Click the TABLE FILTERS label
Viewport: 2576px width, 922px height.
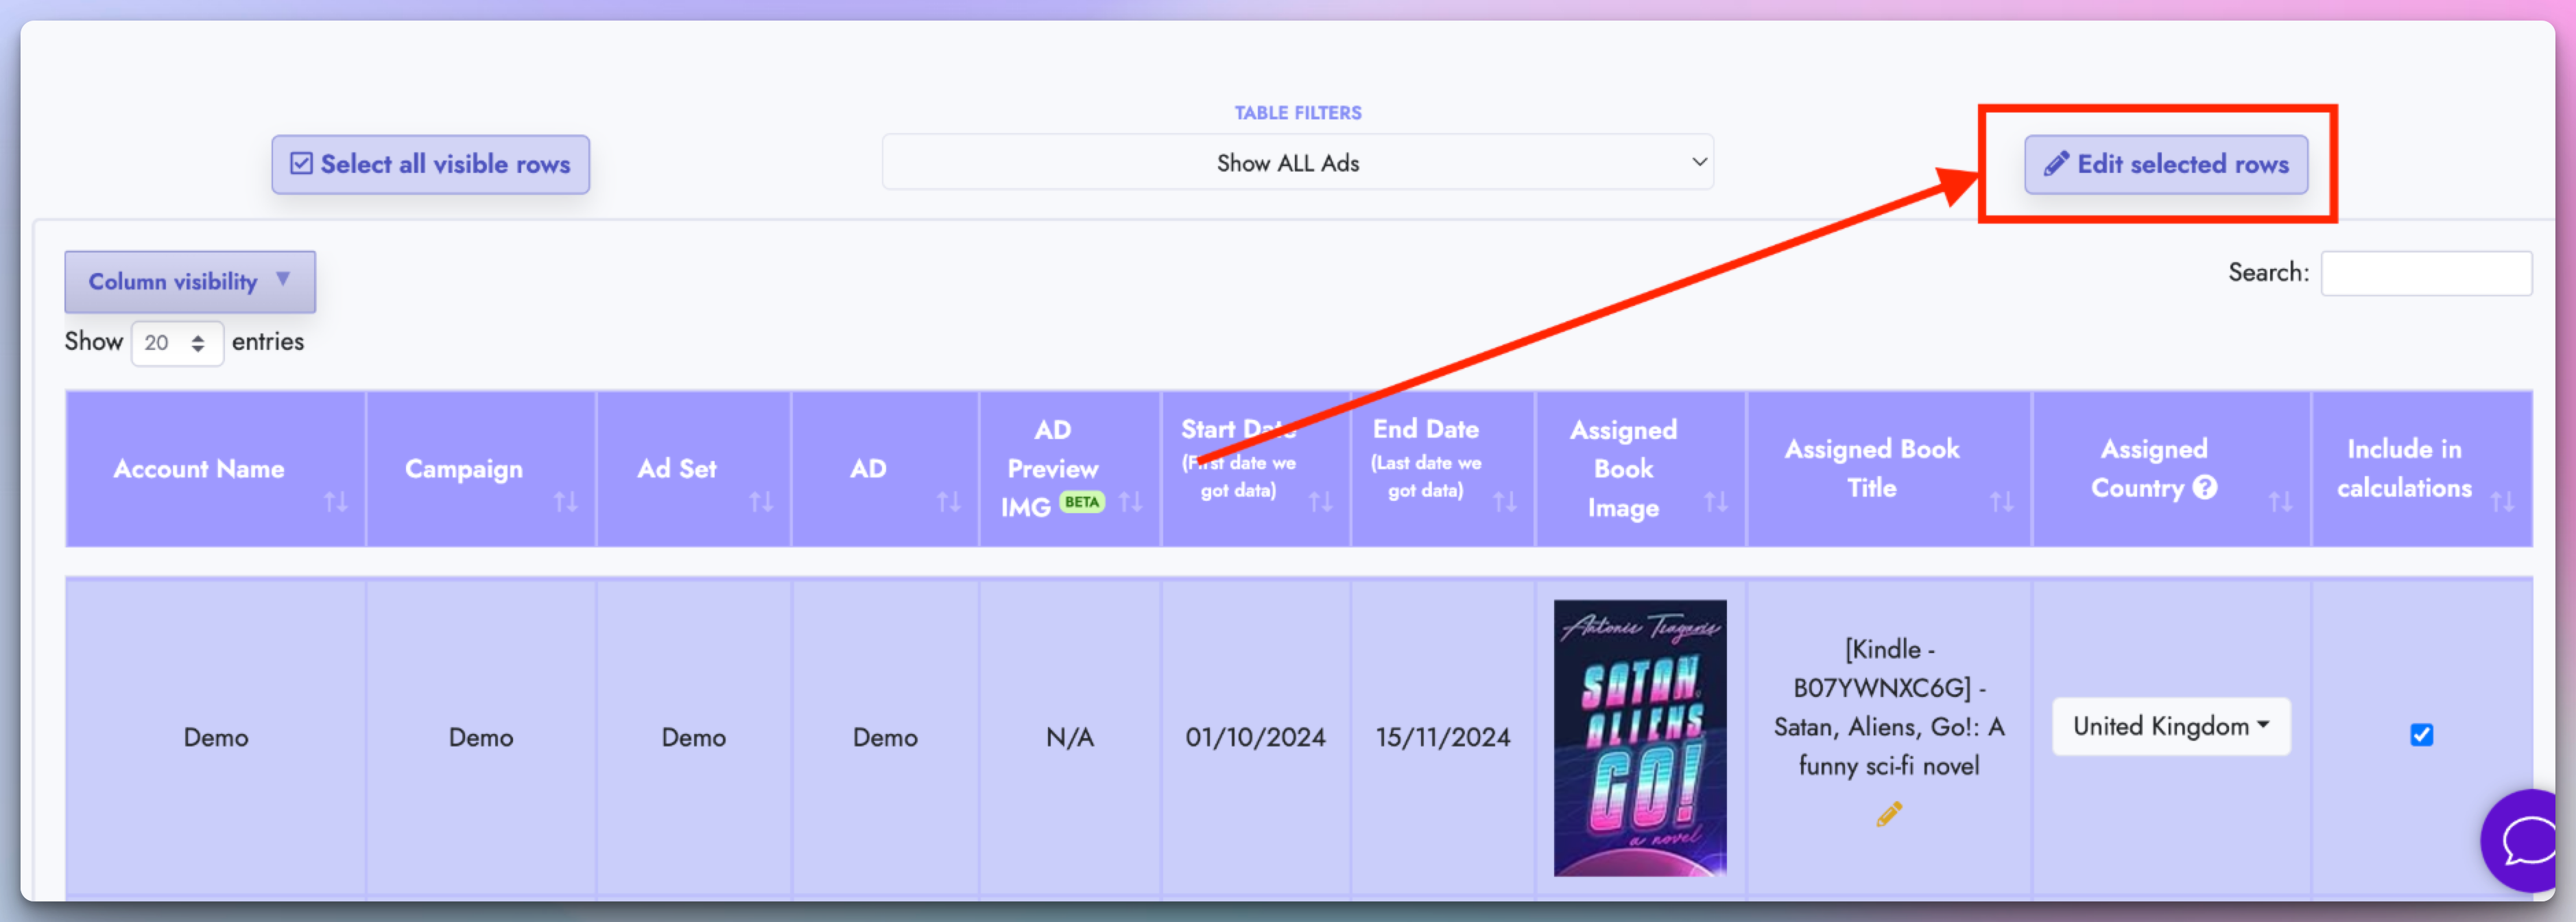1298,113
